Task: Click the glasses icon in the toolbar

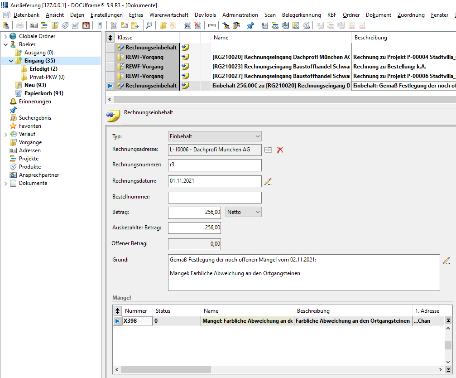Action: click(x=212, y=25)
